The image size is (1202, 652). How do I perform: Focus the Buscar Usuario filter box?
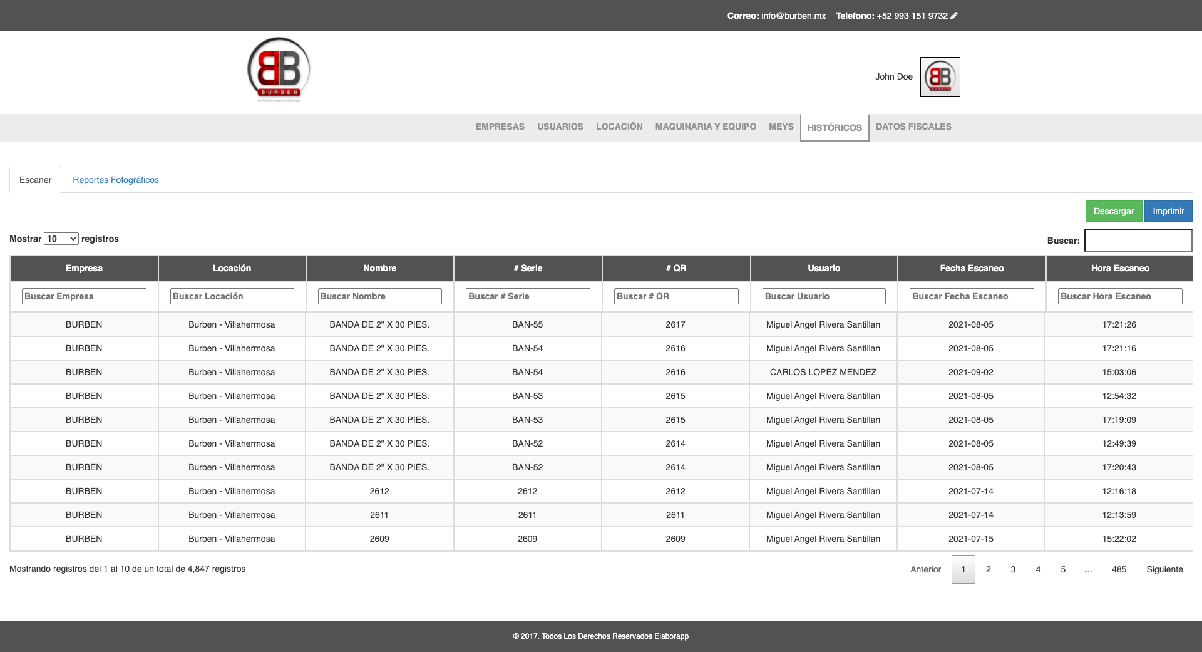pos(824,296)
